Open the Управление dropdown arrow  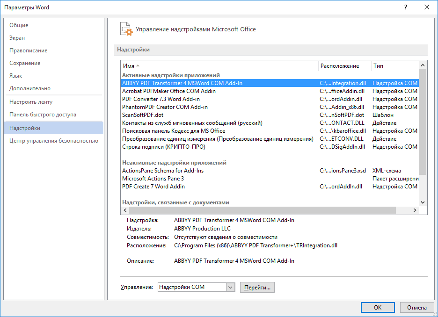point(230,287)
